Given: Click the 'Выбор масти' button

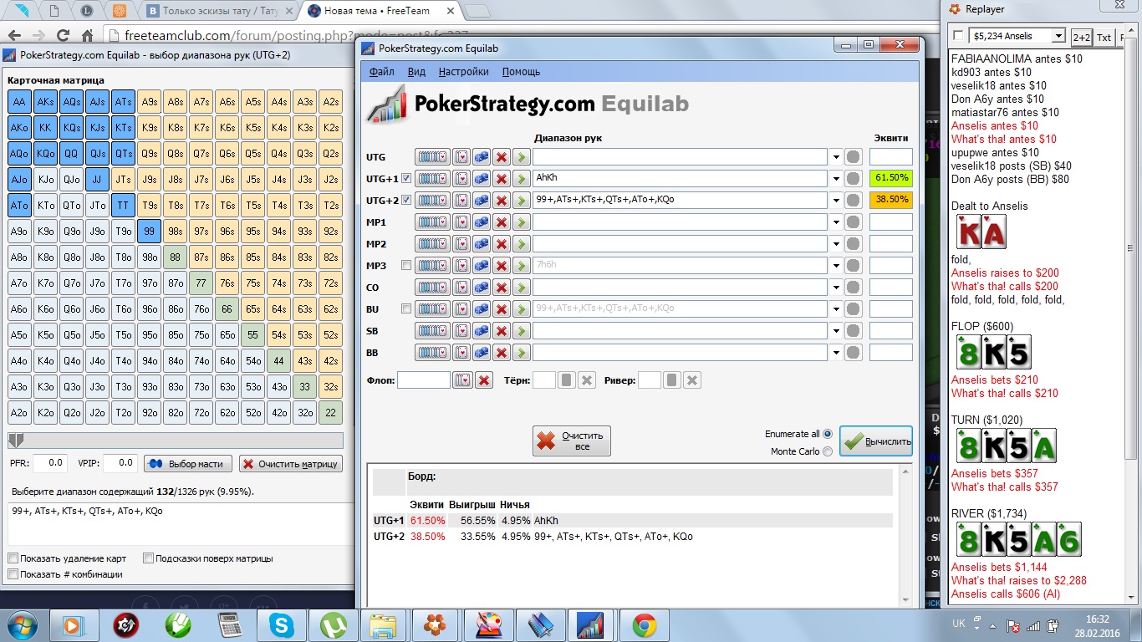Looking at the screenshot, I should pos(187,464).
